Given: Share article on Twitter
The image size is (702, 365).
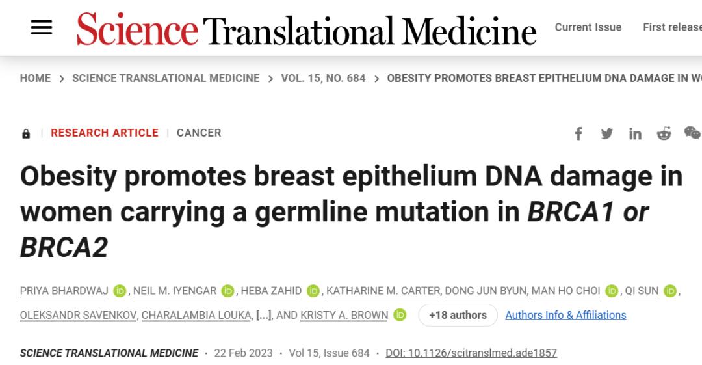Looking at the screenshot, I should point(607,133).
